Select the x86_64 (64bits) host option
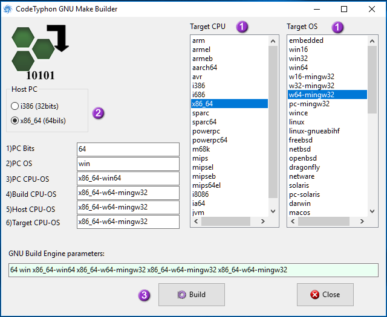The width and height of the screenshot is (387, 317). pyautogui.click(x=38, y=121)
